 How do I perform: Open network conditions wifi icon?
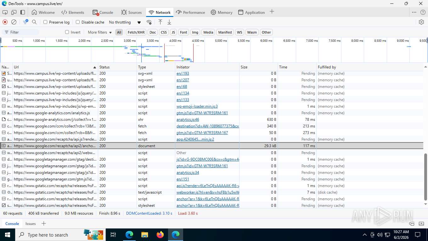pyautogui.click(x=149, y=22)
